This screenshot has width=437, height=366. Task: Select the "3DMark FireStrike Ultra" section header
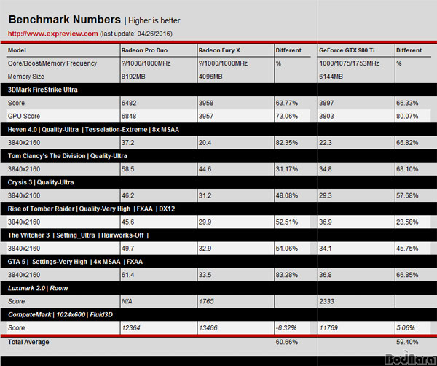43,90
